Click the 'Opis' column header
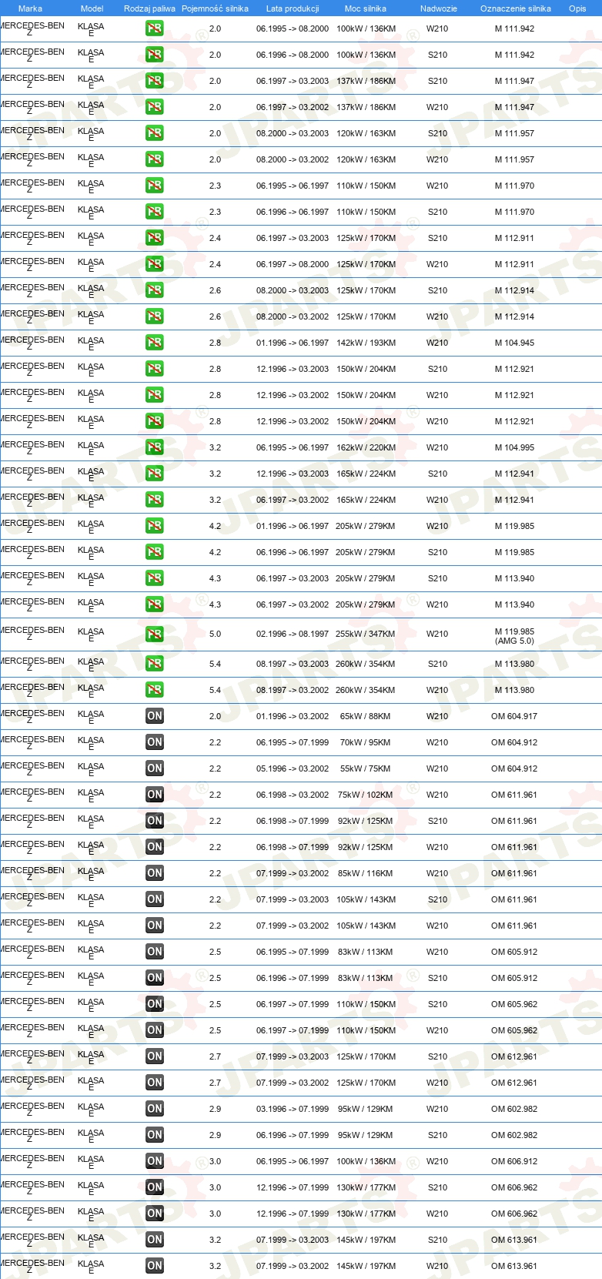This screenshot has width=602, height=1279. coord(577,8)
